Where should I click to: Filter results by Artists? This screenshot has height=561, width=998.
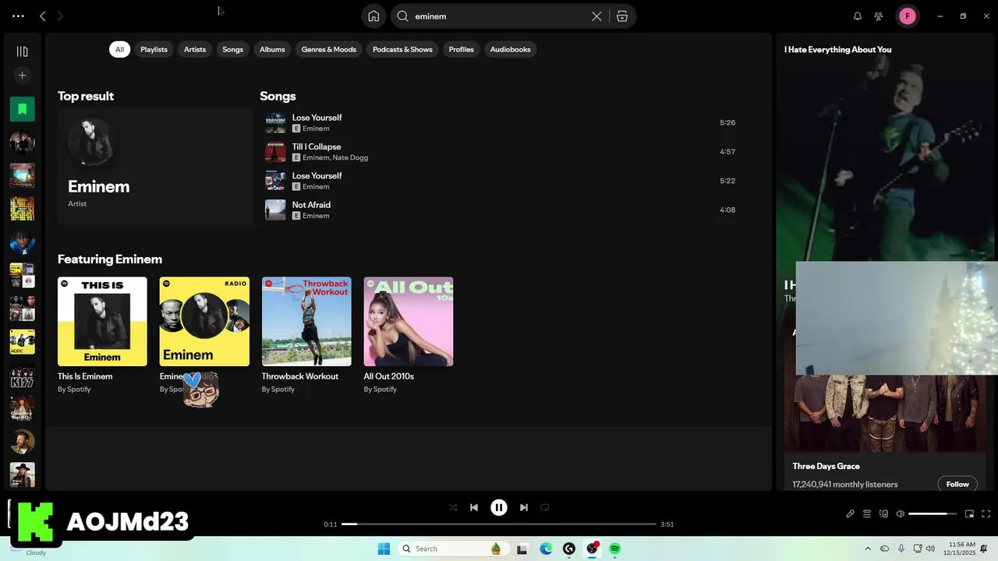[x=195, y=49]
